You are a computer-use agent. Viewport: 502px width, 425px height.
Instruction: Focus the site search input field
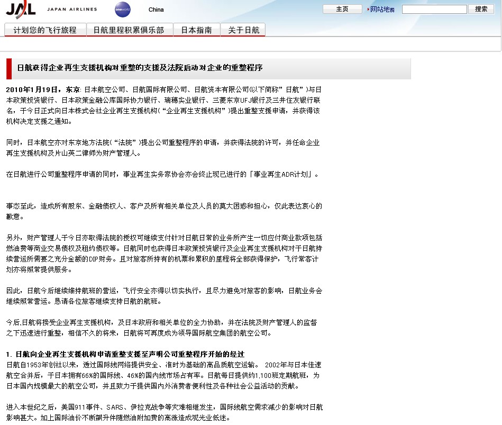pos(434,10)
